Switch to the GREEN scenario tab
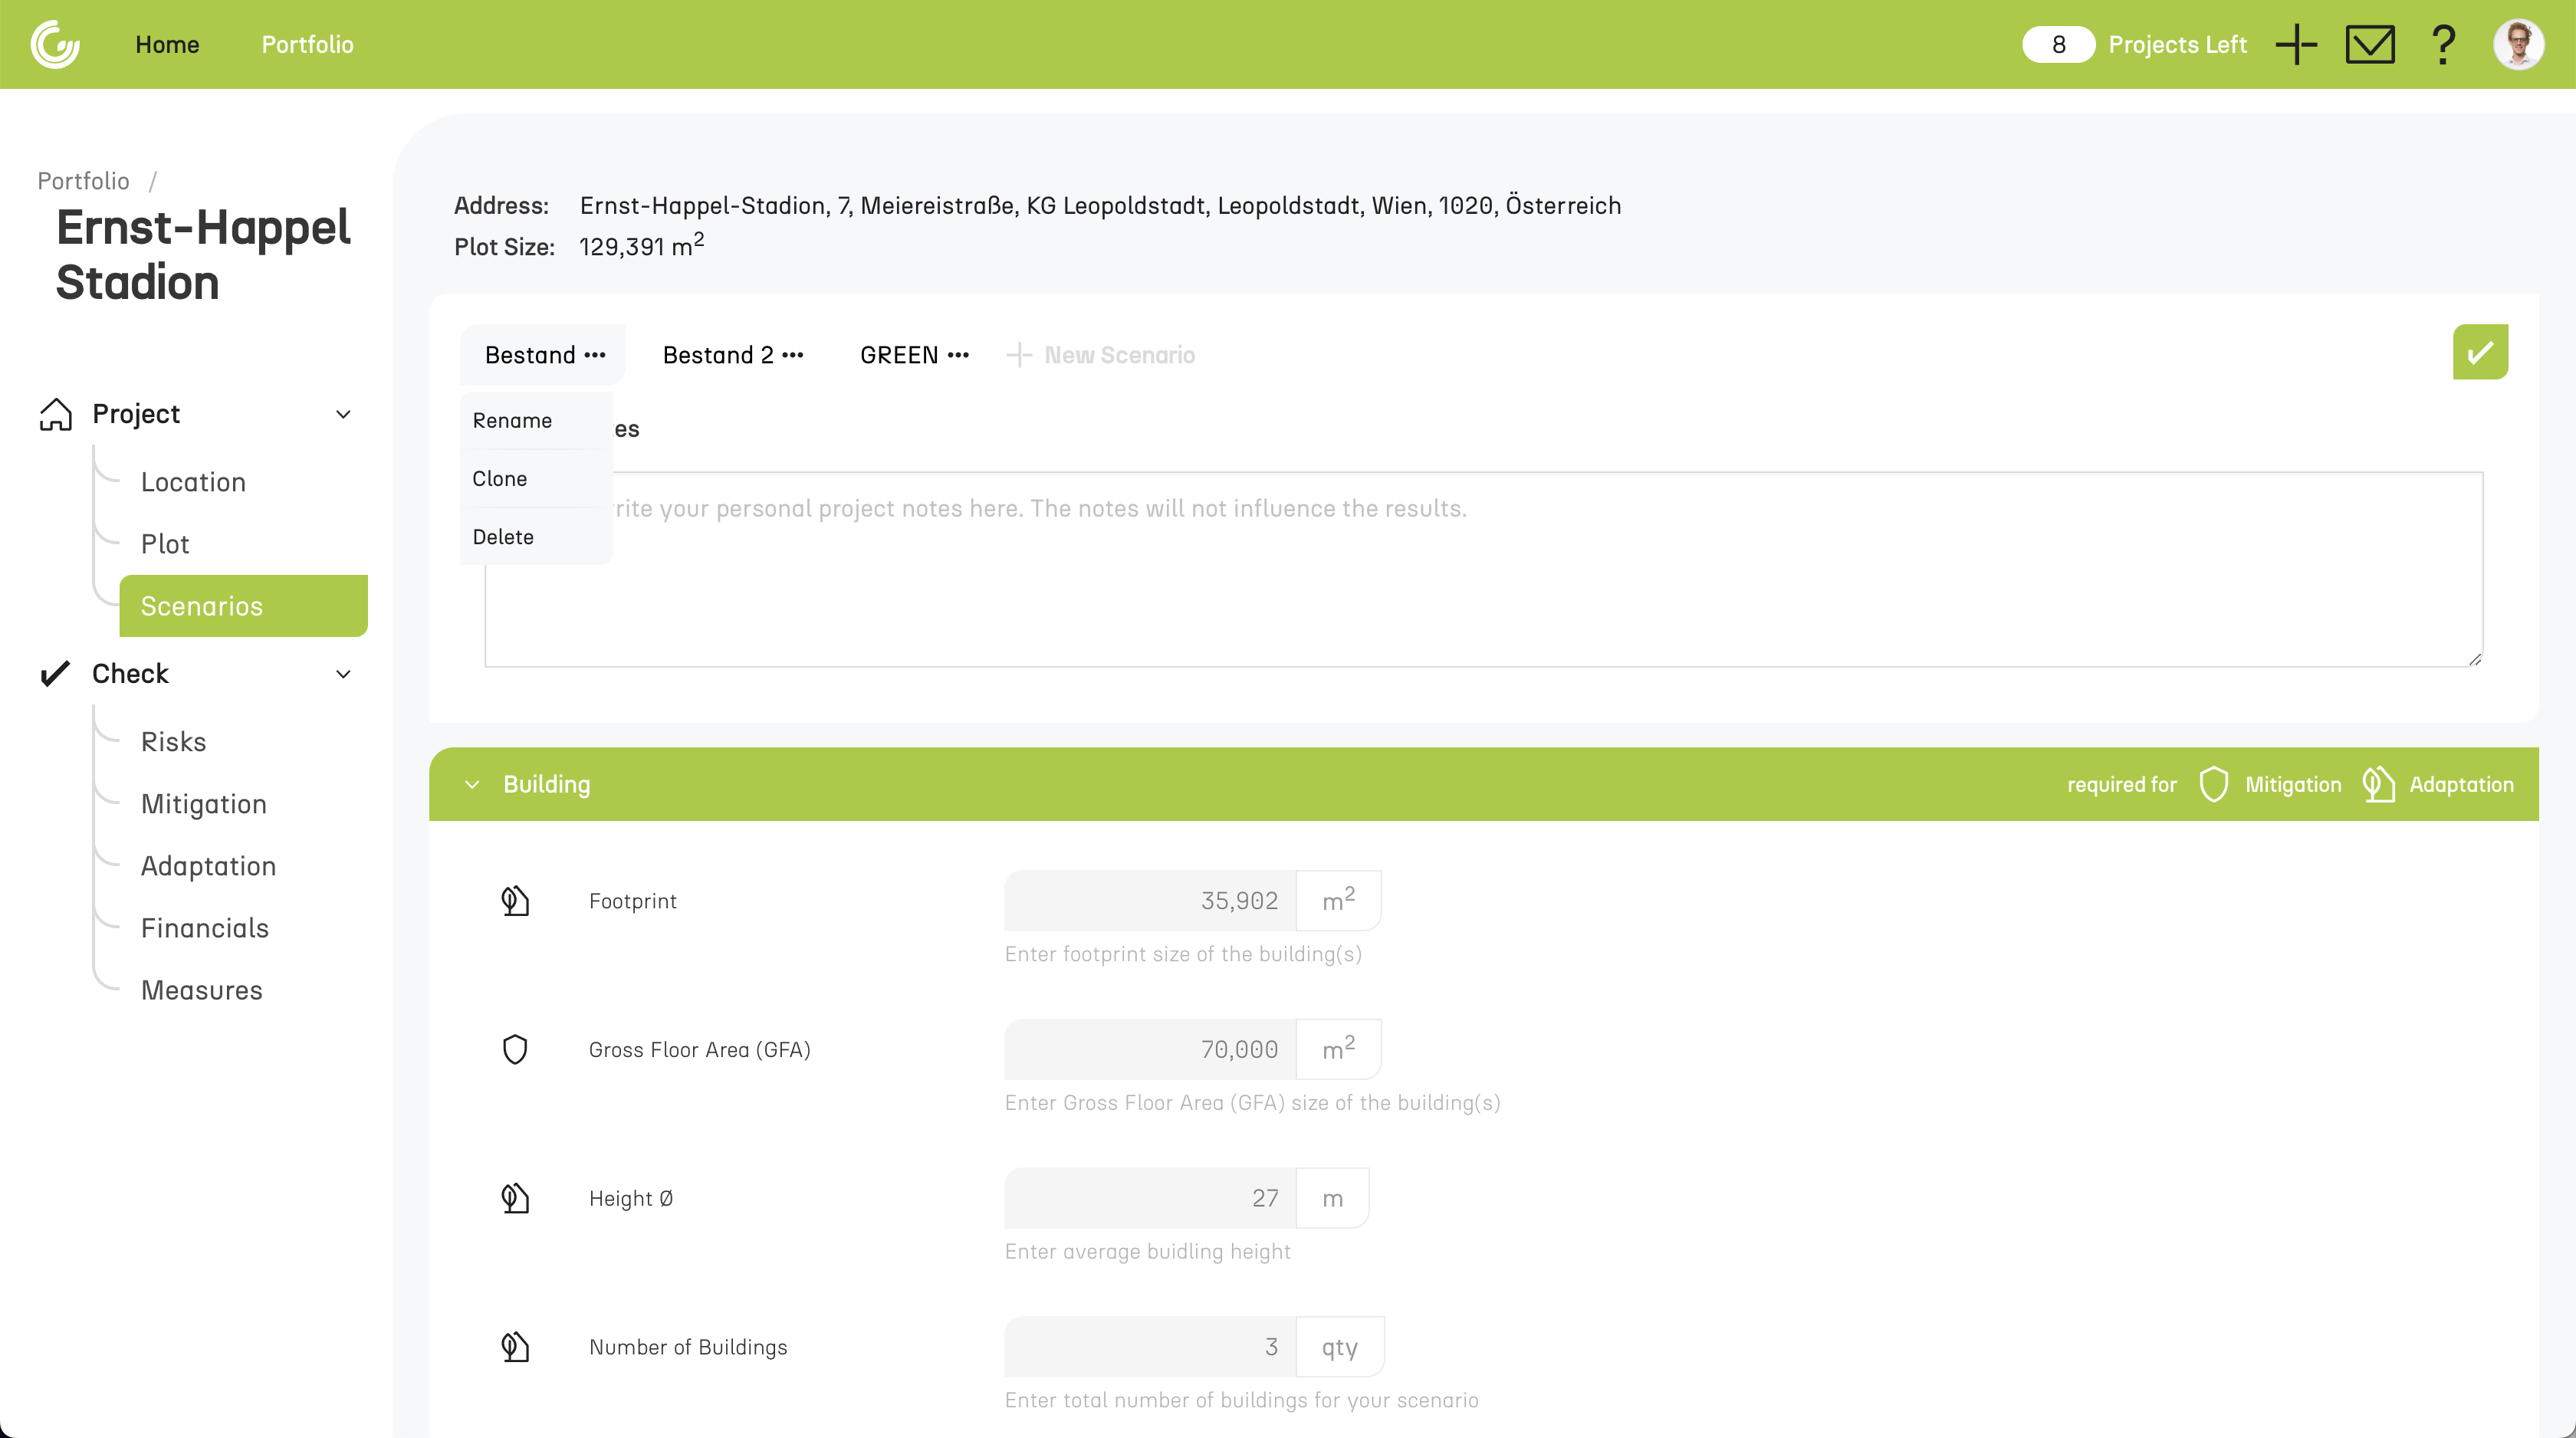The height and width of the screenshot is (1438, 2576). tap(899, 355)
